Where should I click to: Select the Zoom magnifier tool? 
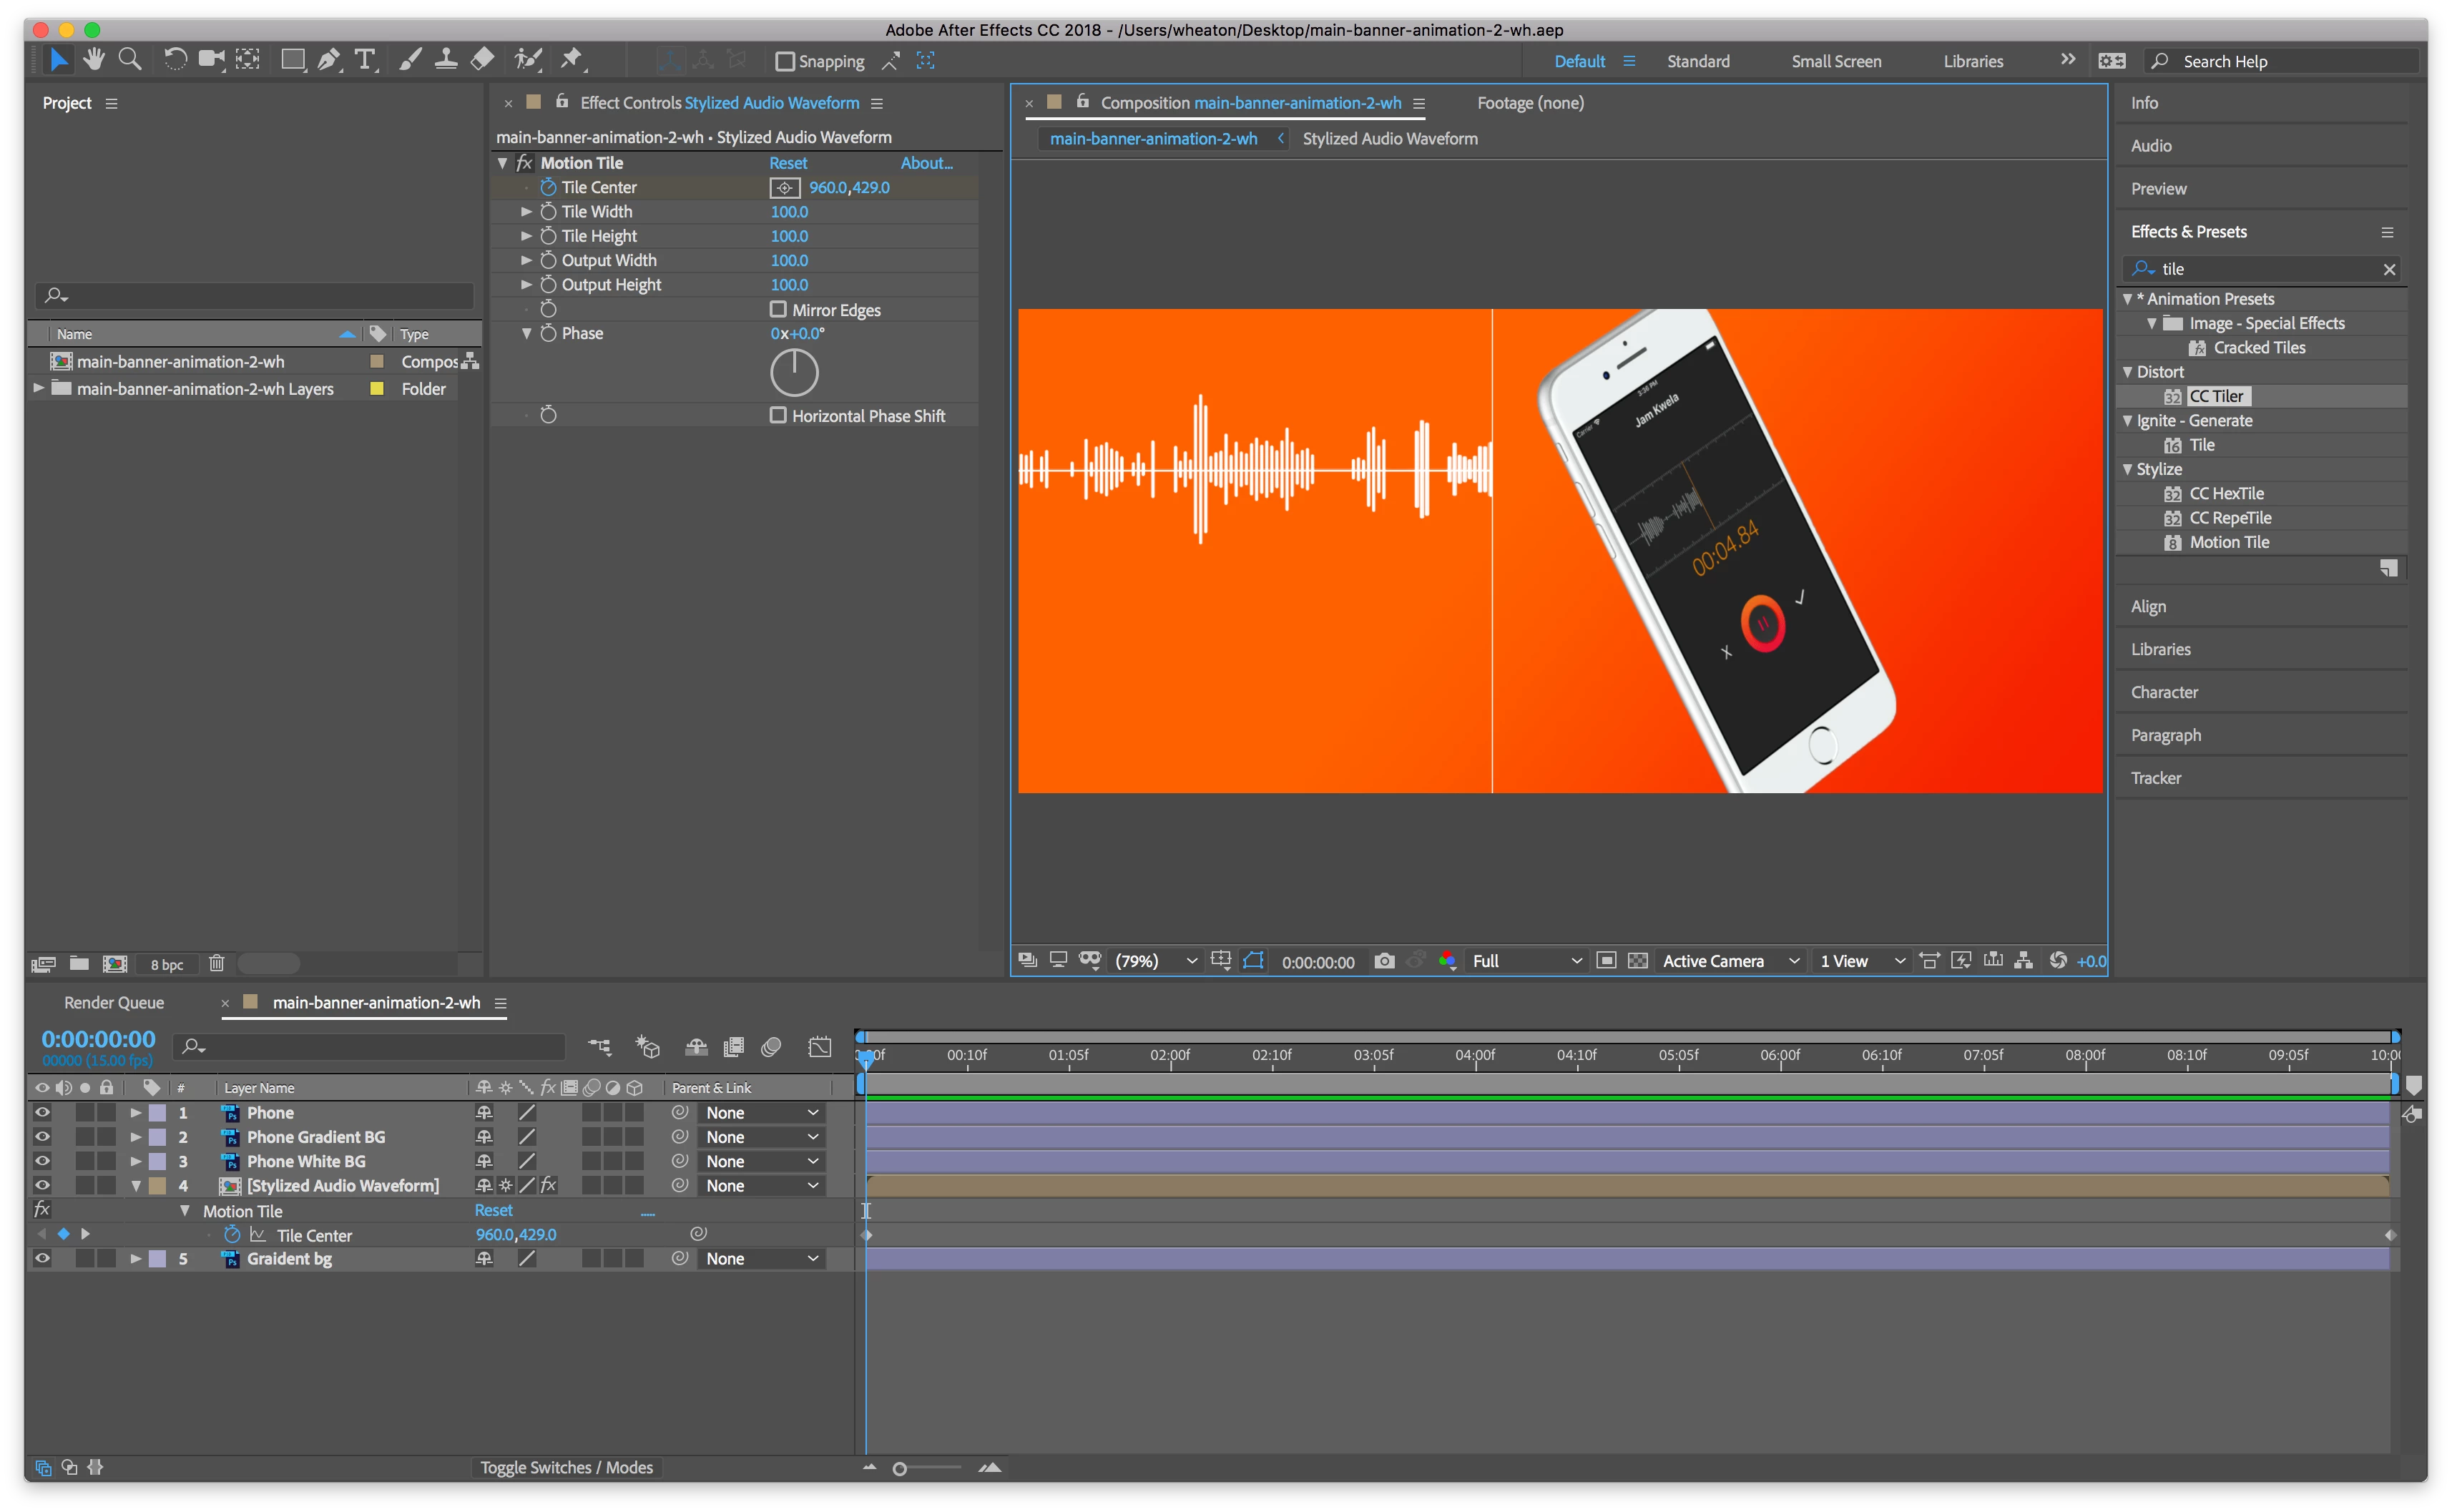[x=130, y=60]
